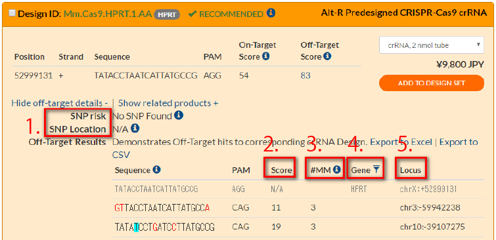Click ADD TO DESIGN SET button
Screen dimensions: 496x240
432,83
